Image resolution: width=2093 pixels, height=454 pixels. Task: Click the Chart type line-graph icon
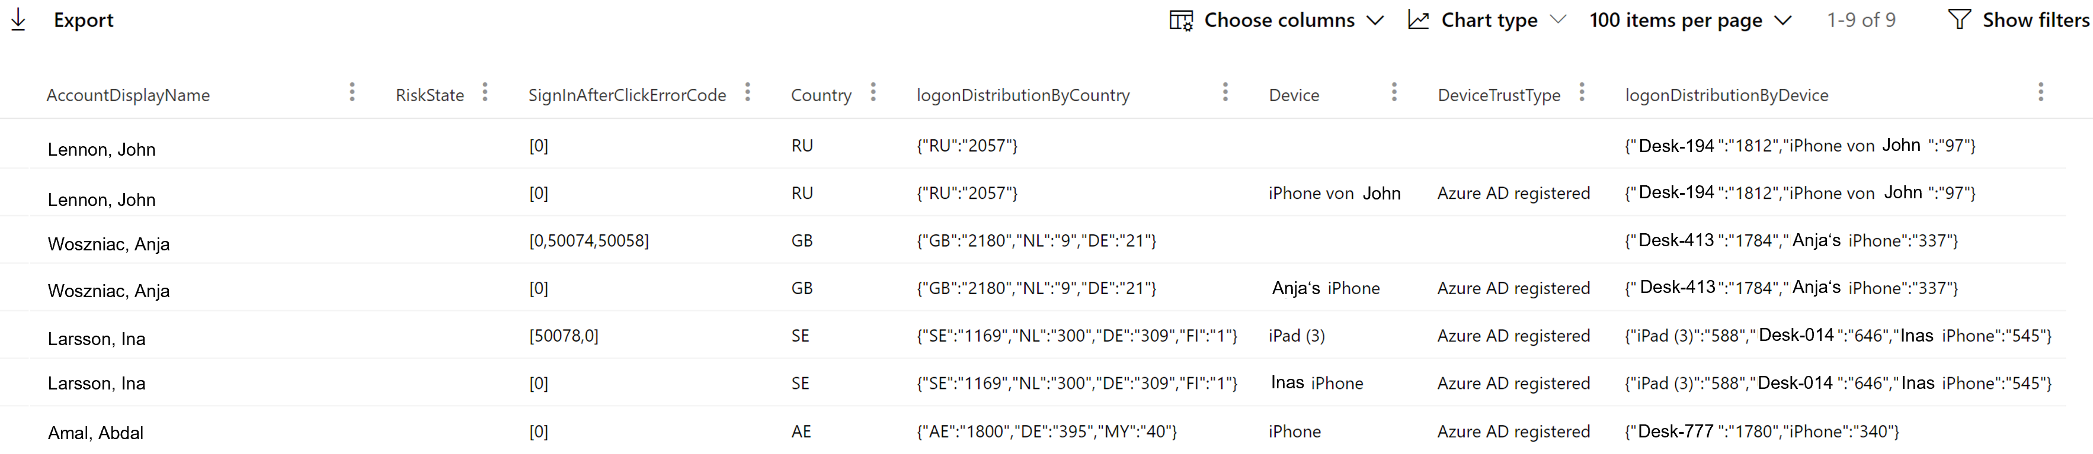click(1419, 20)
